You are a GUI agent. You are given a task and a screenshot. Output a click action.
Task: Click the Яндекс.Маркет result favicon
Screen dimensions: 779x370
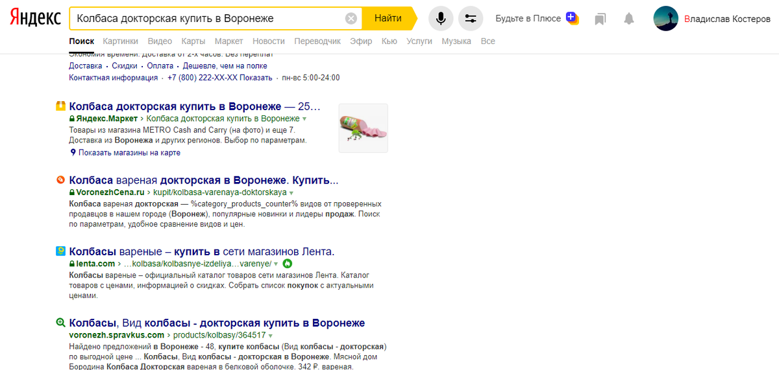coord(60,106)
